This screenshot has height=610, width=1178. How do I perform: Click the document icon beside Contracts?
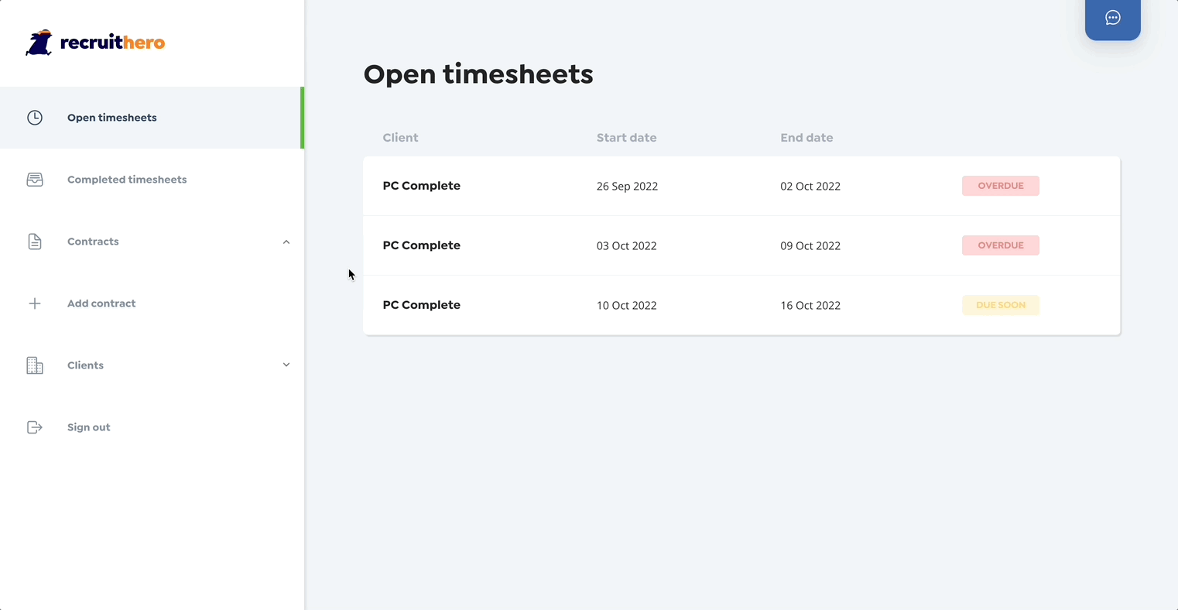click(x=35, y=242)
